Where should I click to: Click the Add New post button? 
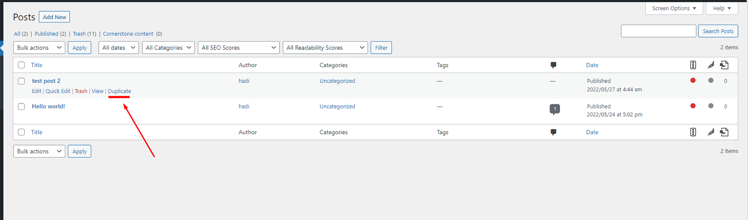pos(54,17)
